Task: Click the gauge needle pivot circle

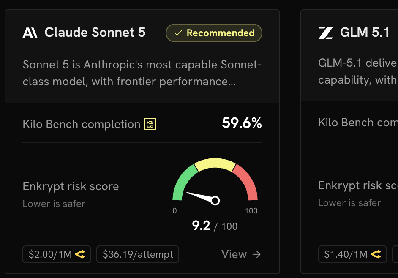Action: point(215,201)
